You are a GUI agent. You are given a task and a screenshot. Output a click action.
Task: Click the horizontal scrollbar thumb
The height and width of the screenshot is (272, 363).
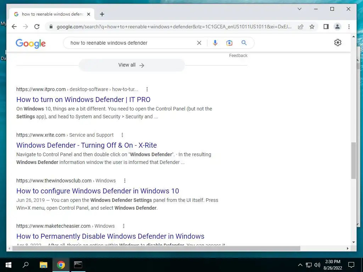pos(156,248)
